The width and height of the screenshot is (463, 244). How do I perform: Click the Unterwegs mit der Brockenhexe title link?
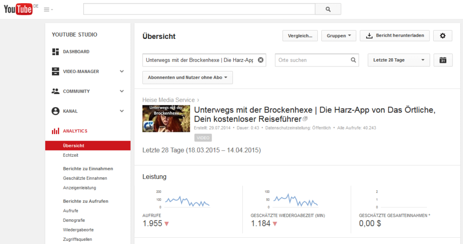315,114
